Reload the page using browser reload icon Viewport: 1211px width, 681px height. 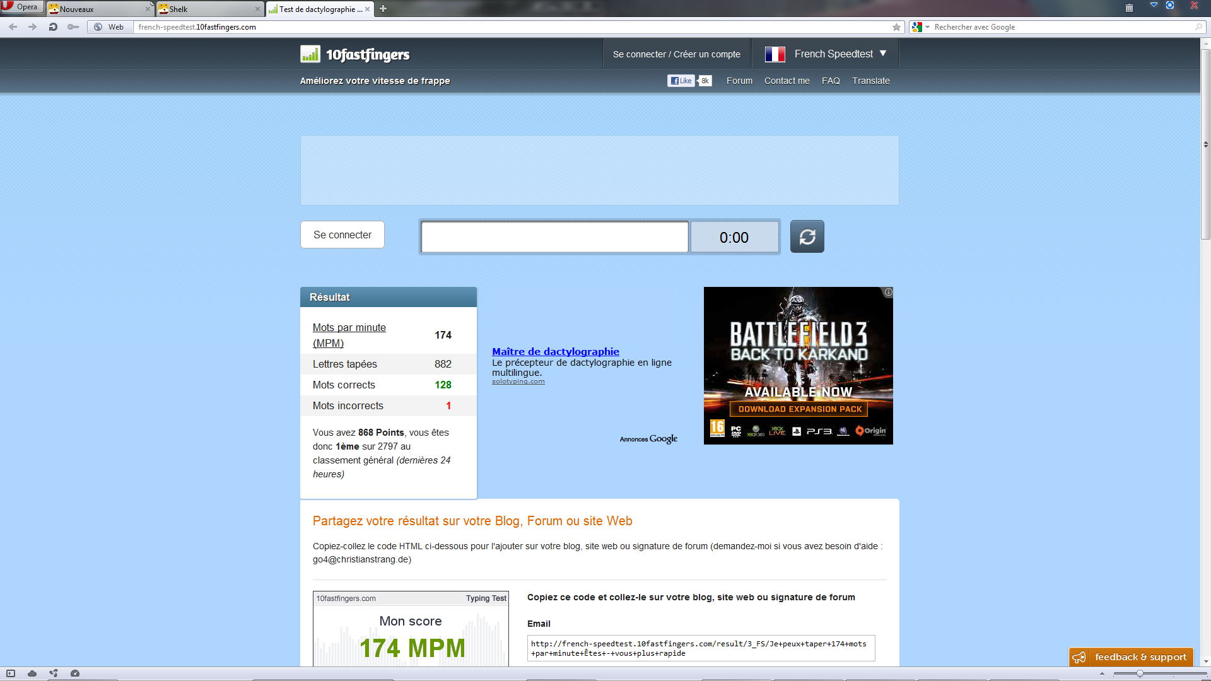(x=53, y=27)
